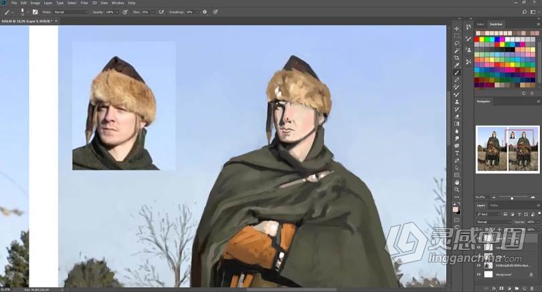Open smoothing options gear menu
The width and height of the screenshot is (542, 292).
click(205, 12)
